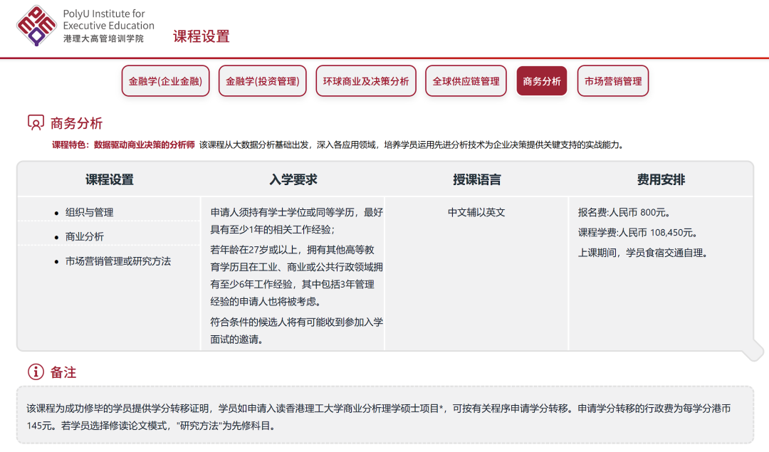This screenshot has width=769, height=452.
Task: Click the 费用安排 column header
Action: pos(661,179)
